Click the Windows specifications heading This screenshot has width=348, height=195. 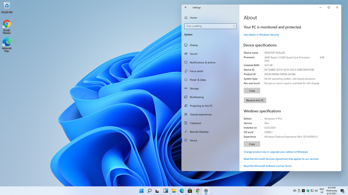click(x=262, y=111)
